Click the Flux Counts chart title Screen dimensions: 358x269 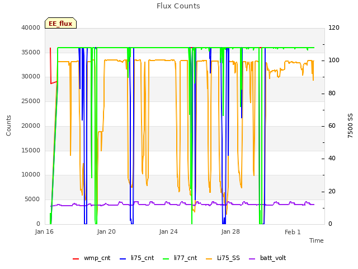pyautogui.click(x=178, y=6)
